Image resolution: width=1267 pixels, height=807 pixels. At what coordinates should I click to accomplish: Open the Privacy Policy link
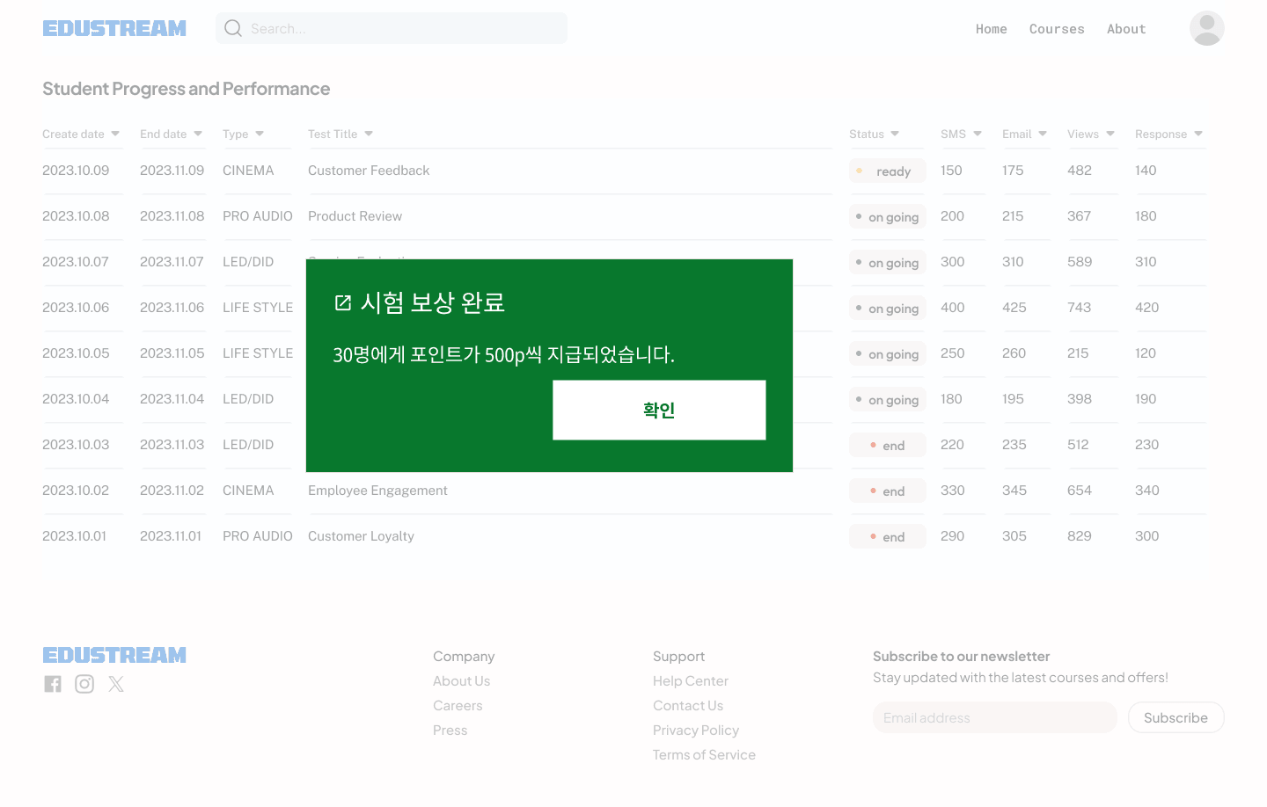point(696,730)
